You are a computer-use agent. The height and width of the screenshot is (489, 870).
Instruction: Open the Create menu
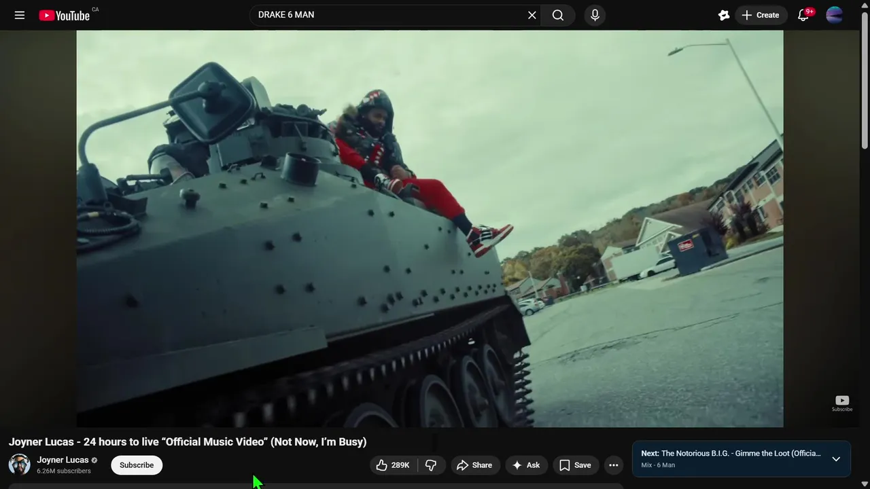pos(761,15)
